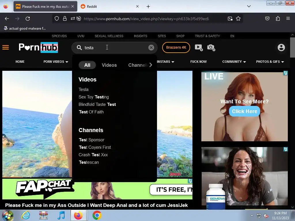Go to the HOME nav item

pyautogui.click(x=20, y=62)
